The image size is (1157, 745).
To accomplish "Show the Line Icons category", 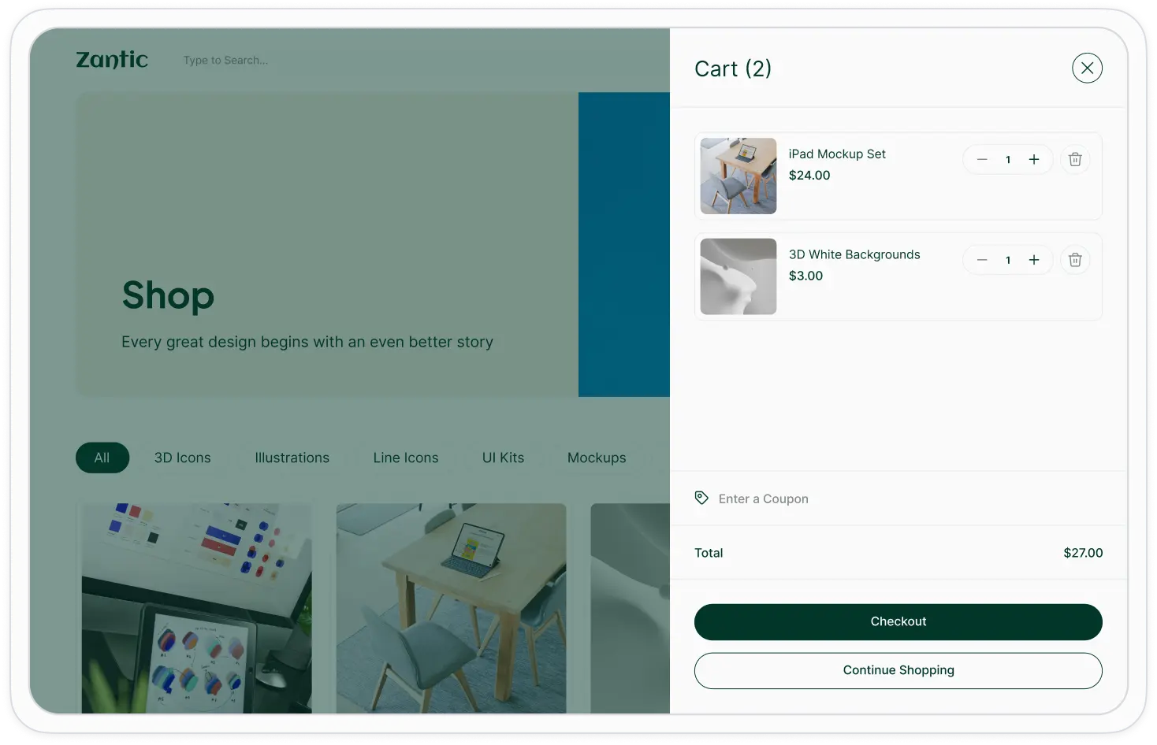I will pos(406,458).
